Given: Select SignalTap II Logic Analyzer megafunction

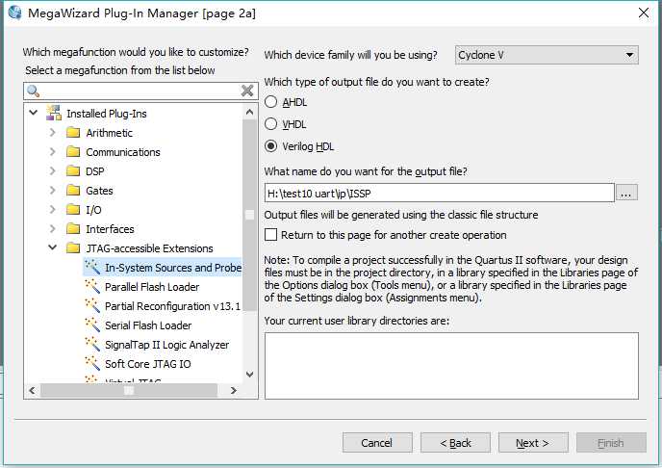Looking at the screenshot, I should (166, 345).
